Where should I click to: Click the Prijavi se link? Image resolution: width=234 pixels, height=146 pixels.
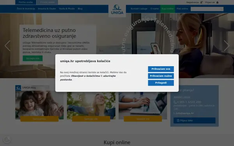210,2
